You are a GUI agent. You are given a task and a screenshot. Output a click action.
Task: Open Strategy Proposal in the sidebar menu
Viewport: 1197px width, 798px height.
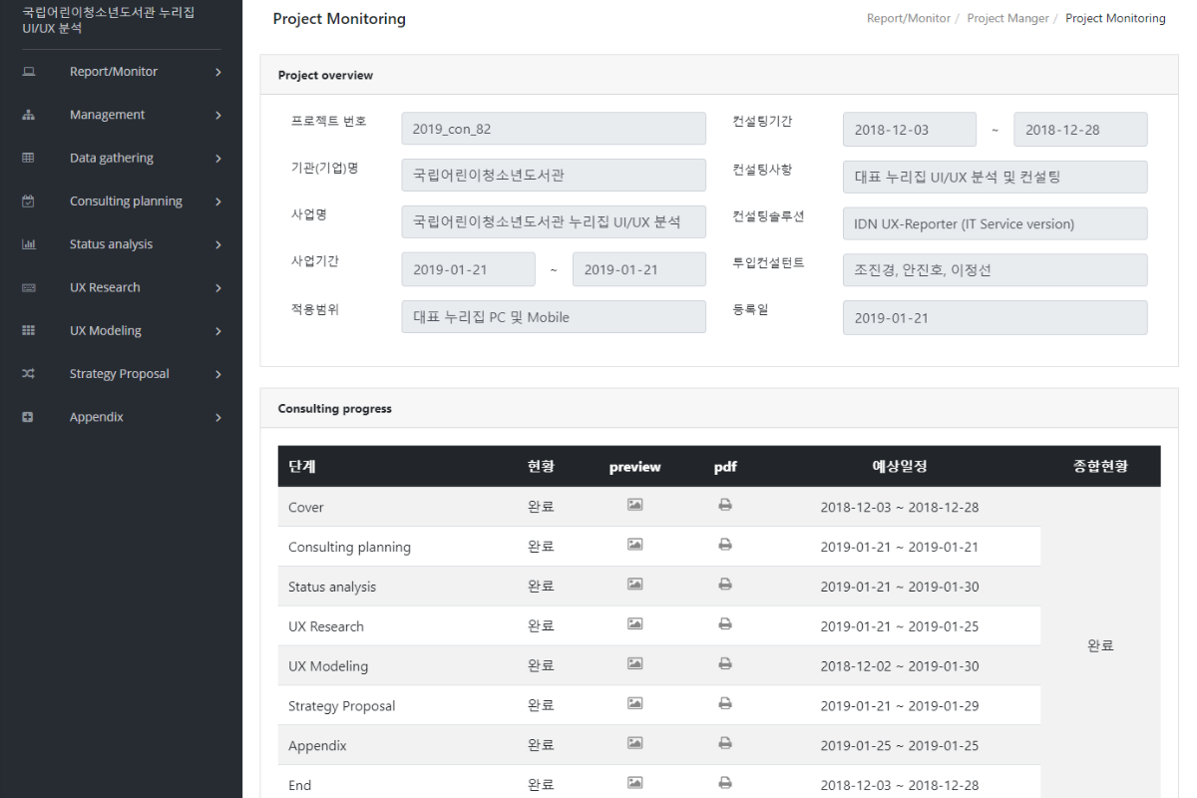(x=120, y=374)
